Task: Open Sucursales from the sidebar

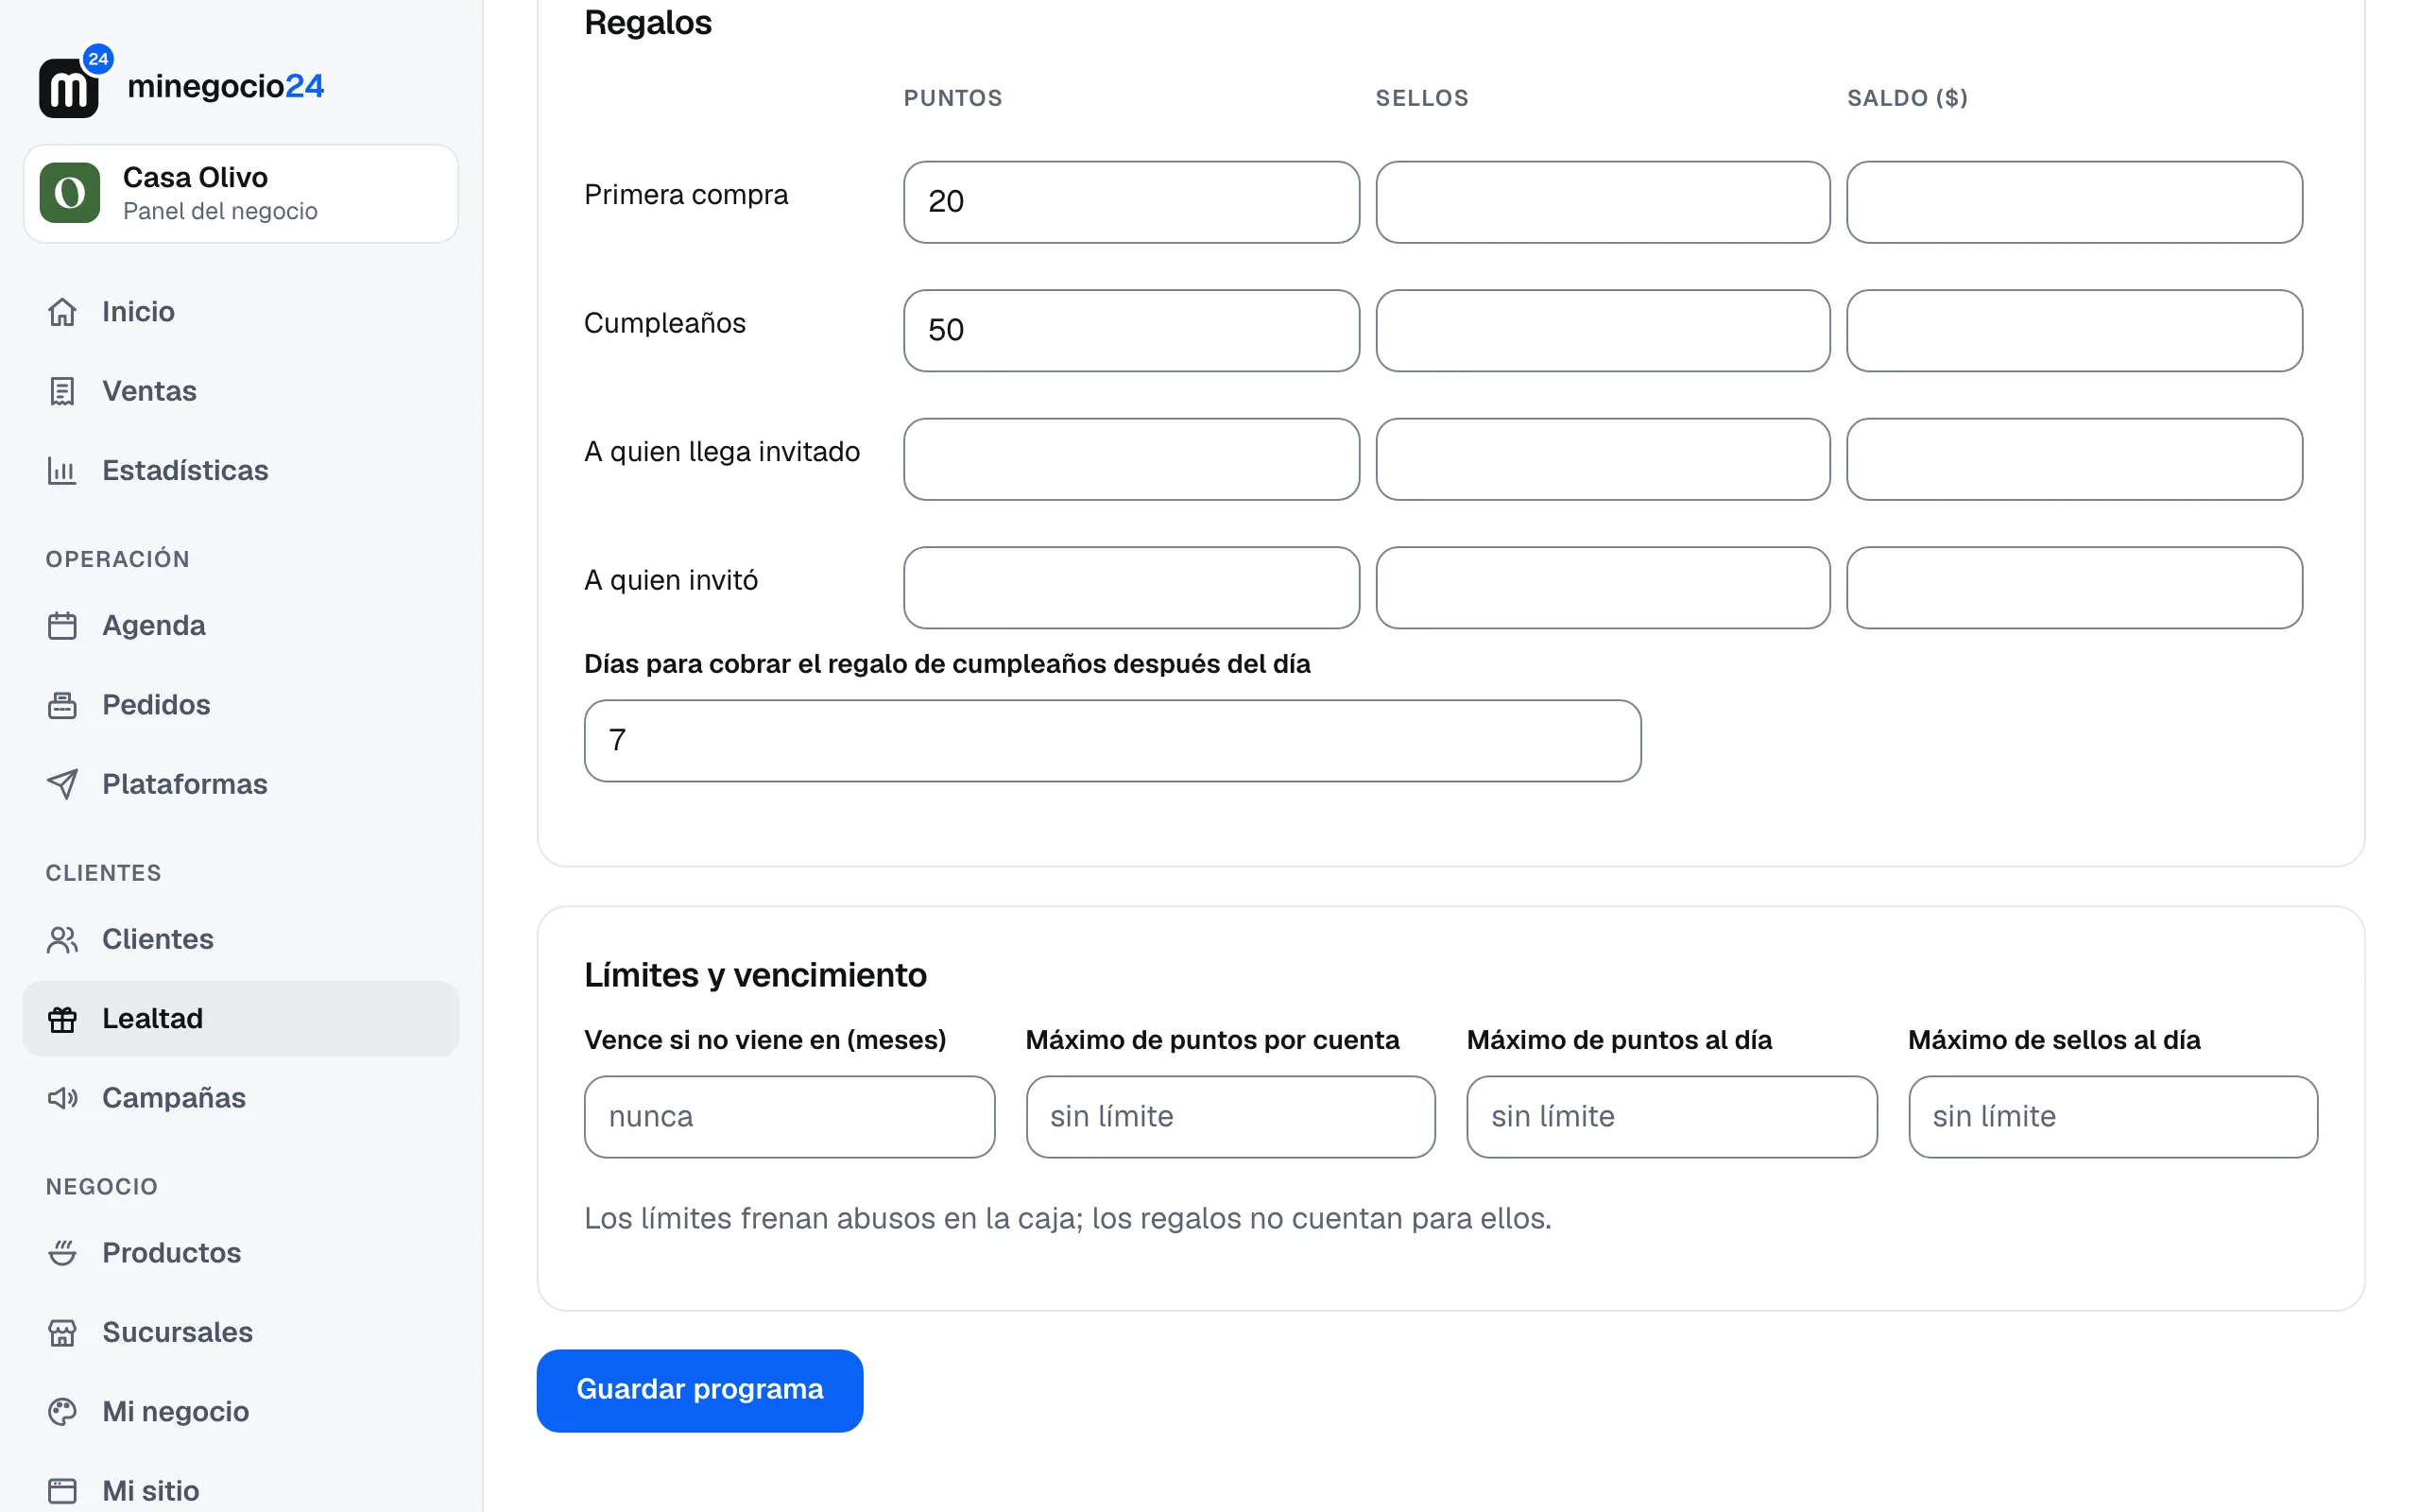Action: (241, 1333)
